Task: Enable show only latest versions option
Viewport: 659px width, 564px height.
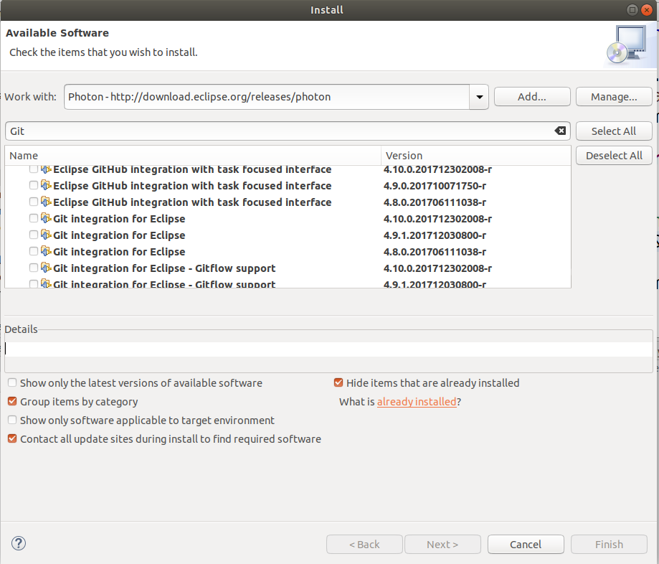Action: pyautogui.click(x=12, y=382)
